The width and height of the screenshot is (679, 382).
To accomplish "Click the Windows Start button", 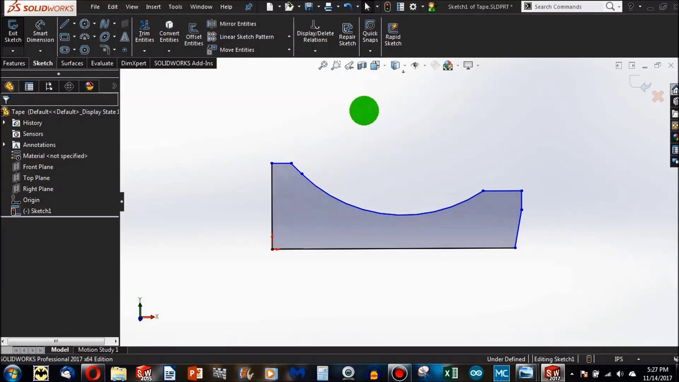I will (x=12, y=373).
